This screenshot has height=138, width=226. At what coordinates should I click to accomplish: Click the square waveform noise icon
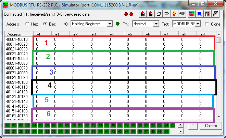tap(182, 14)
